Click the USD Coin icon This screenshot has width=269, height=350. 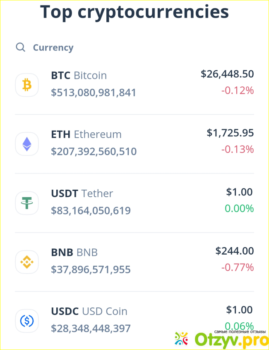click(x=27, y=321)
